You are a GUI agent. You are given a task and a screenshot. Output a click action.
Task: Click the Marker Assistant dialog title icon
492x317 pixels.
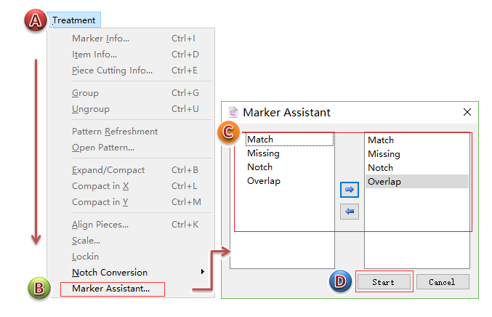point(233,113)
